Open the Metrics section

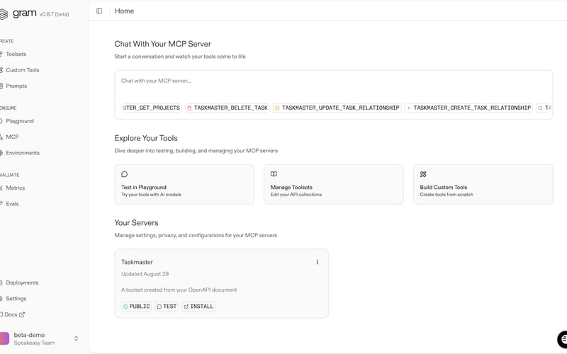(x=15, y=188)
